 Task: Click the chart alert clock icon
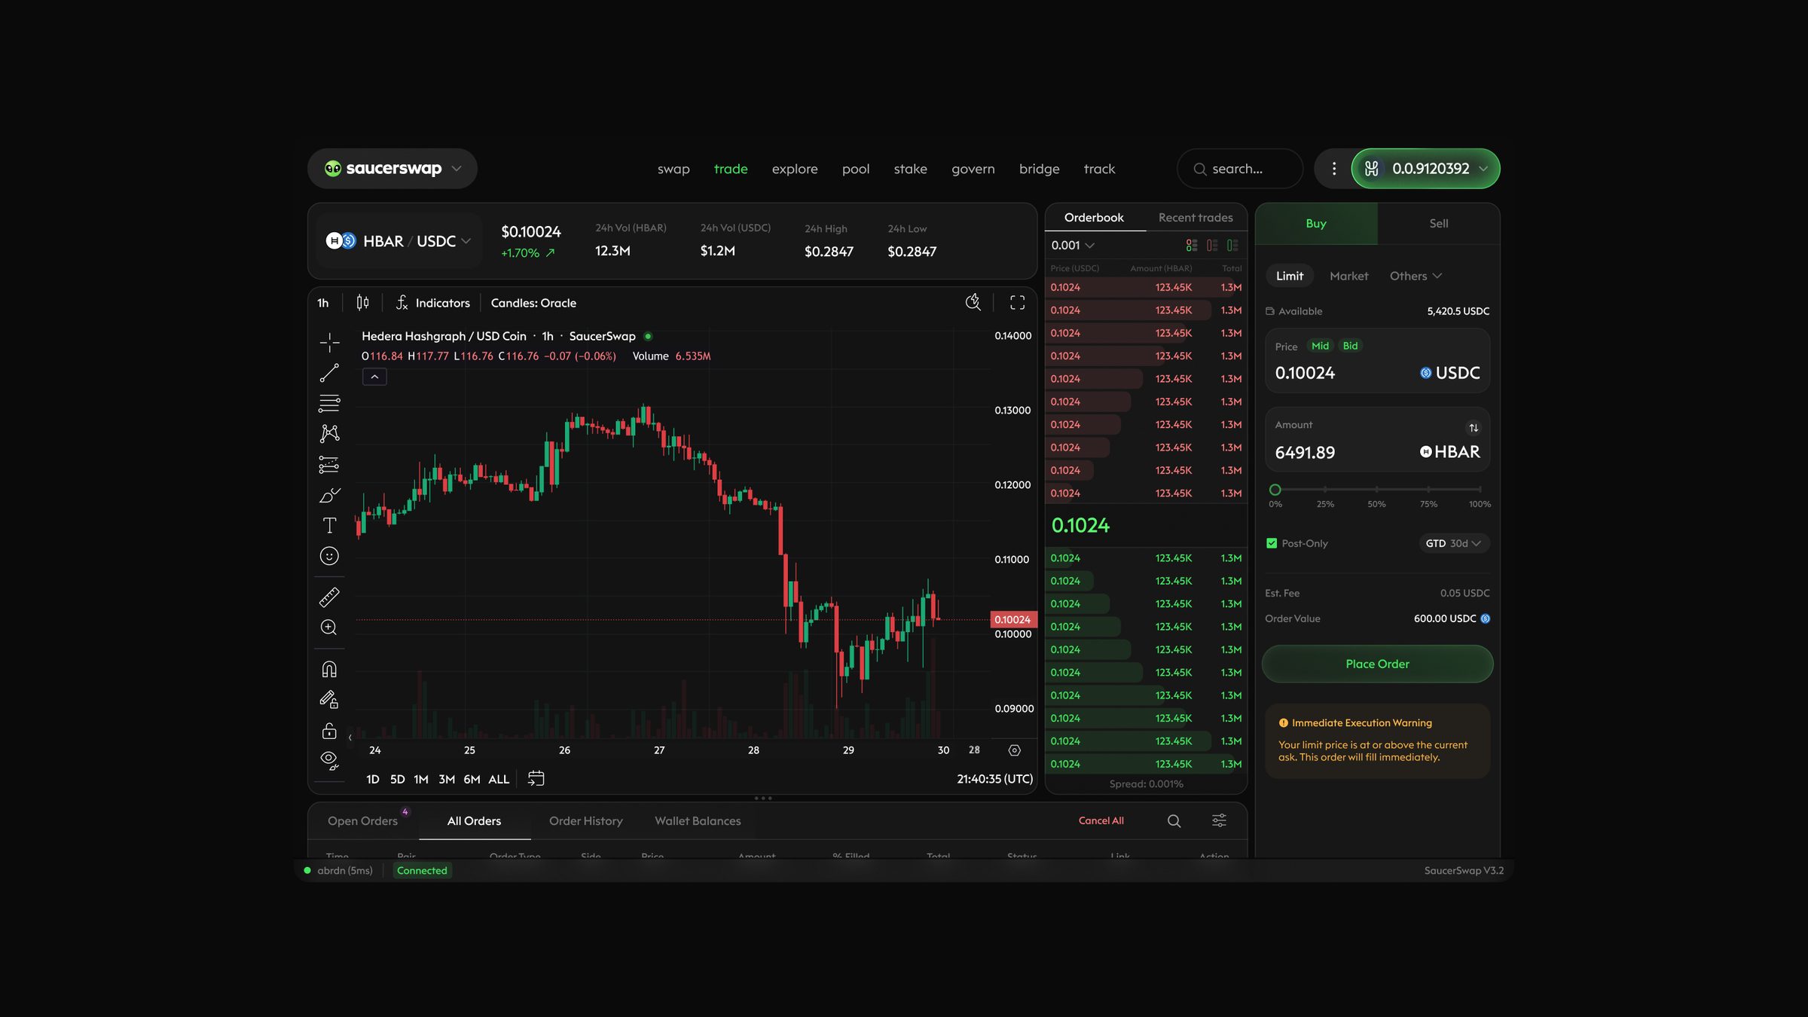point(973,303)
